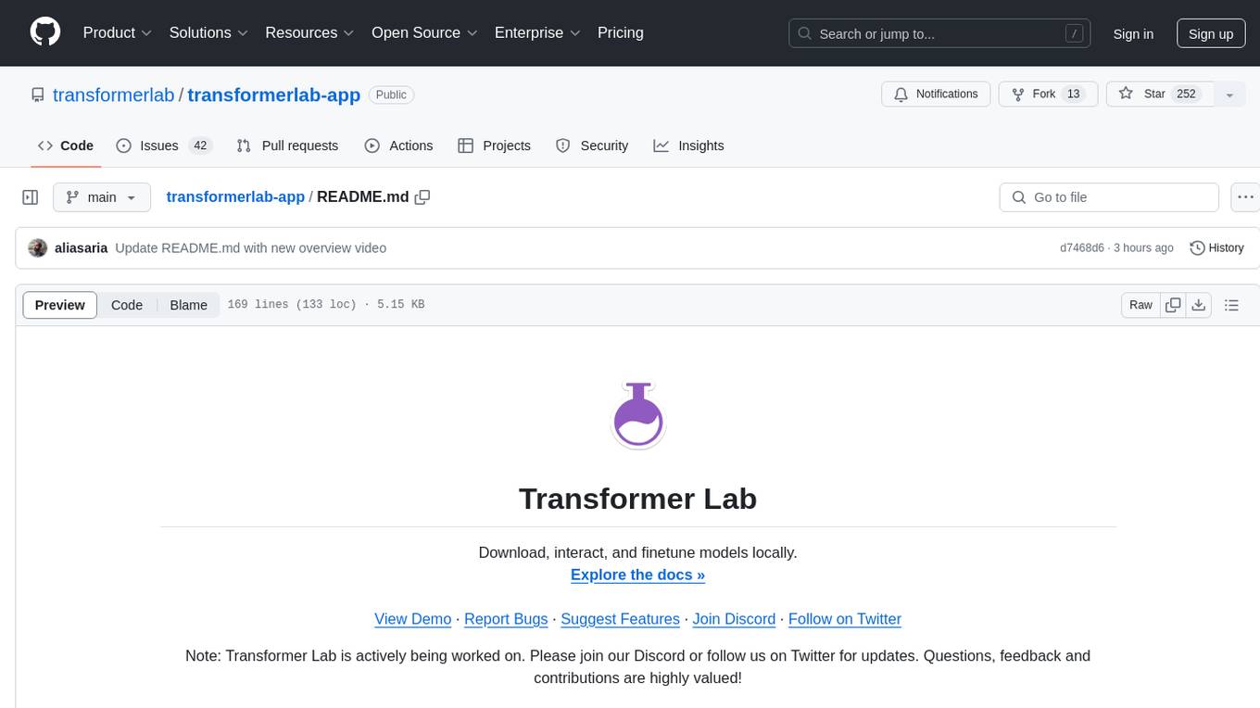The width and height of the screenshot is (1260, 708).
Task: Open commit d7468d6
Action: (x=1082, y=248)
